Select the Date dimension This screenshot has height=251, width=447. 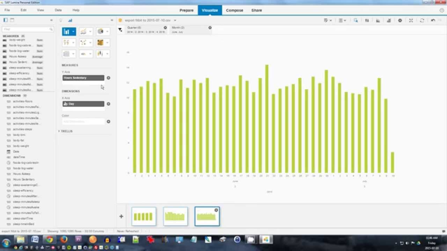coord(16,152)
